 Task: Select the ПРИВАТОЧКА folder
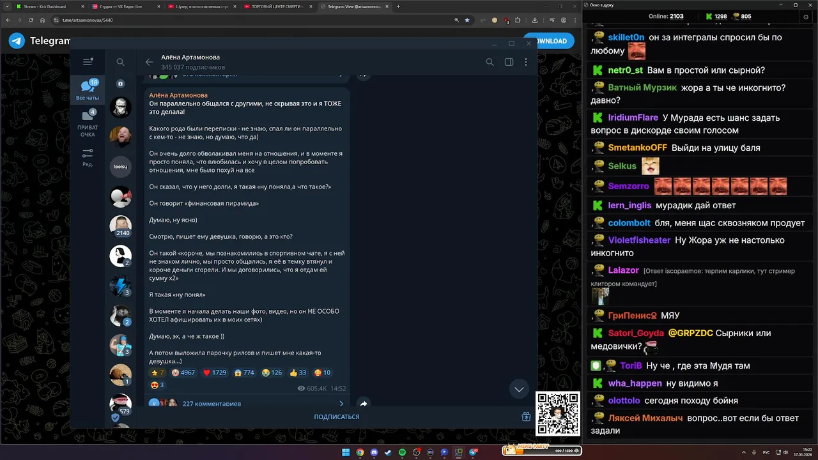[88, 123]
